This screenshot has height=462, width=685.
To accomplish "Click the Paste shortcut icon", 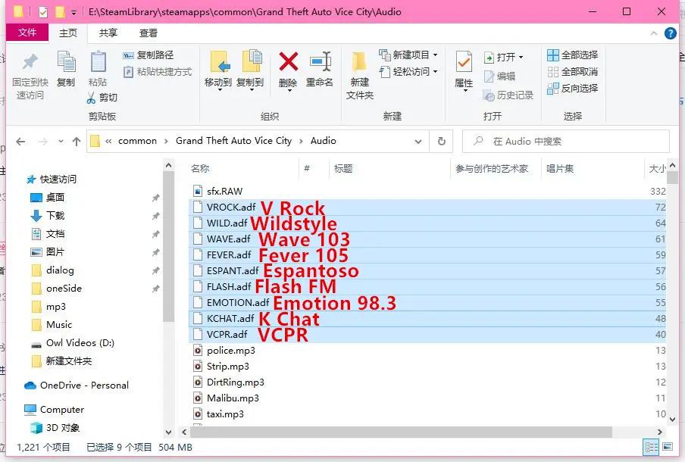I will coord(128,72).
